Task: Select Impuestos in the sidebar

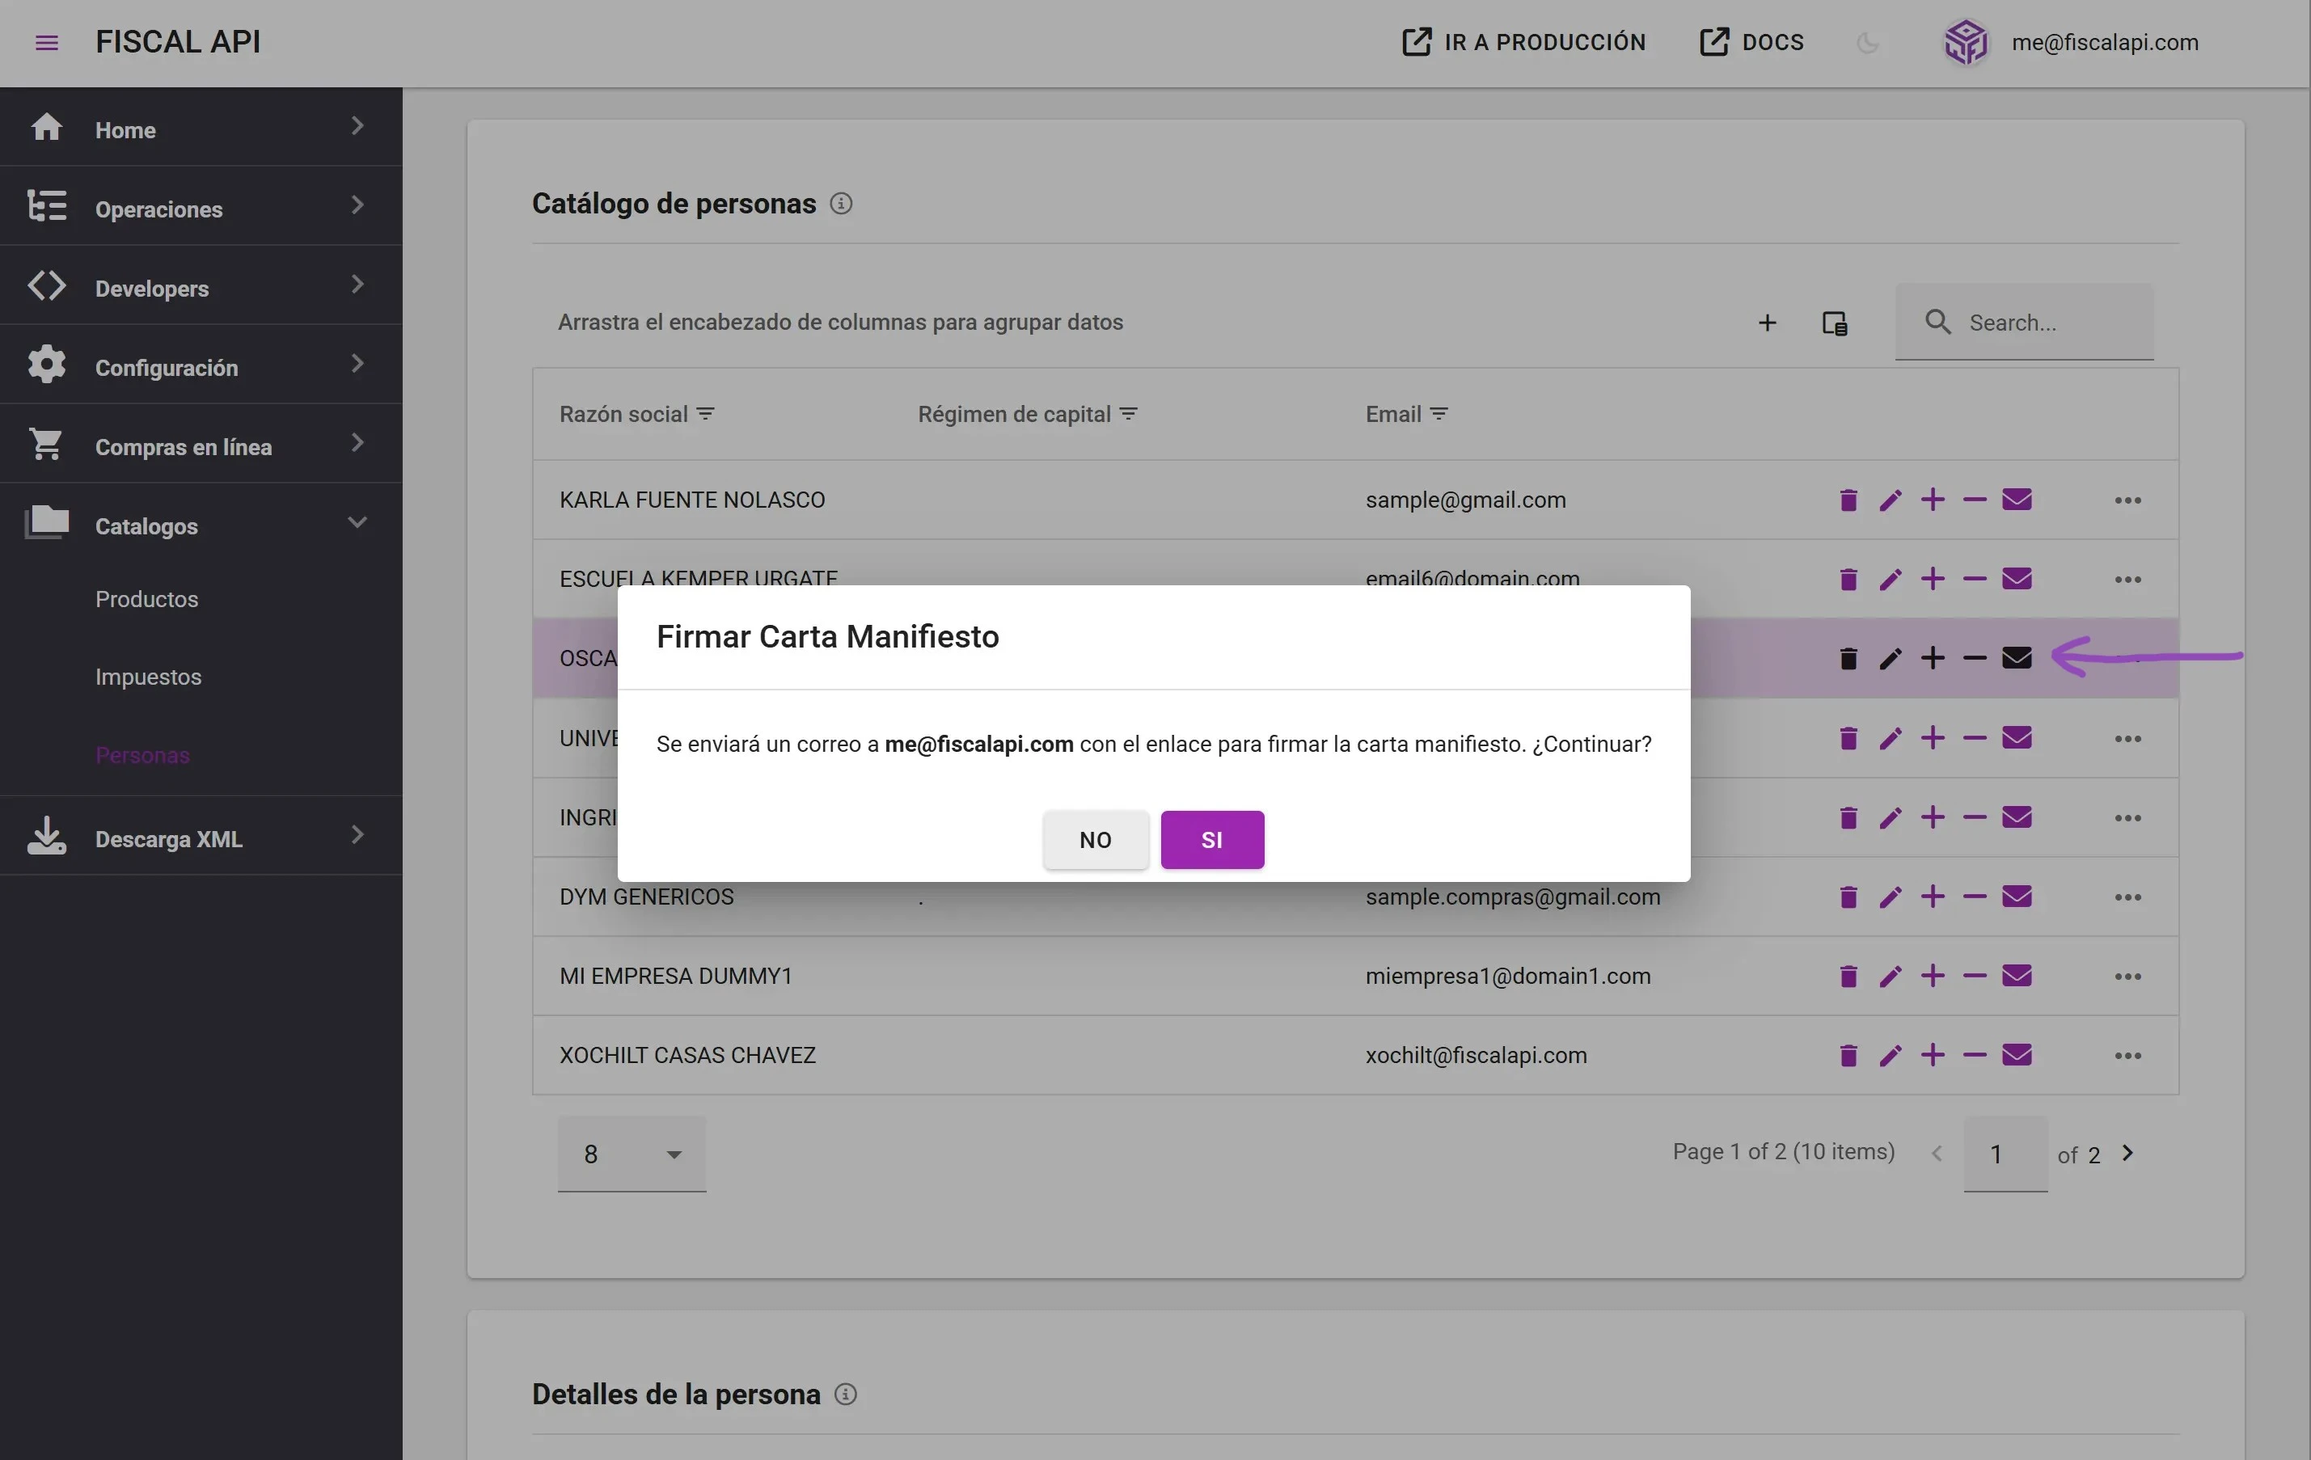Action: 148,677
